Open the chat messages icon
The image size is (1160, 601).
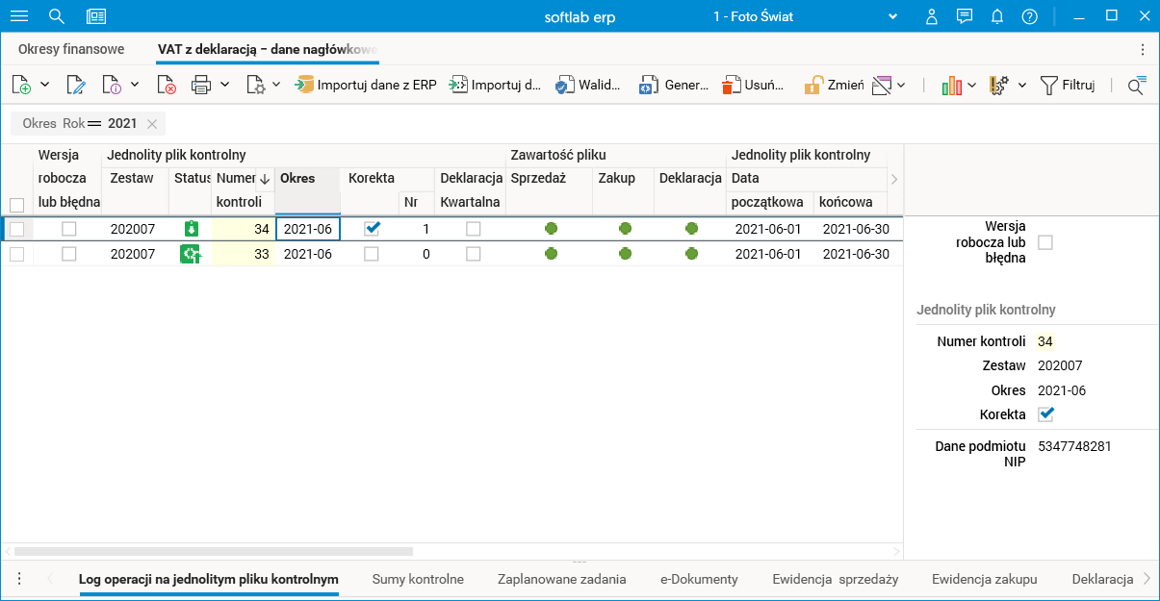(x=965, y=16)
